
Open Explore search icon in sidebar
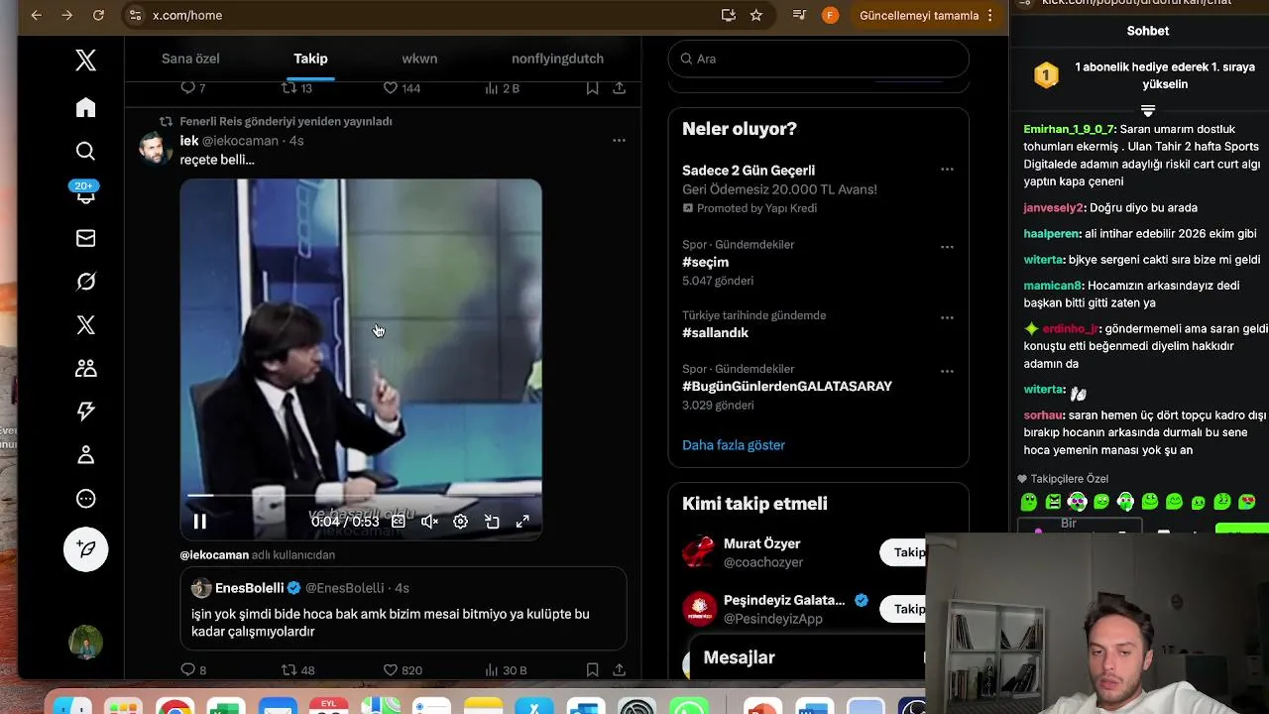pos(86,151)
